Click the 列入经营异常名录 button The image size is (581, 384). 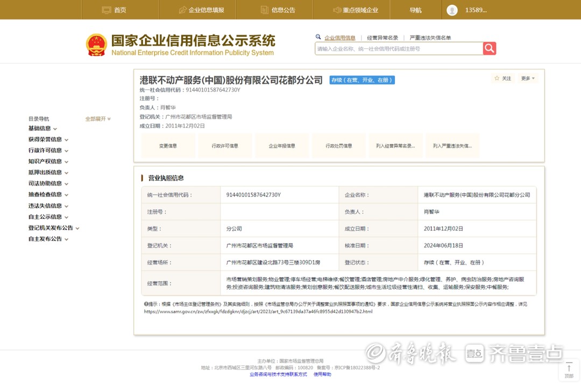[x=396, y=146]
